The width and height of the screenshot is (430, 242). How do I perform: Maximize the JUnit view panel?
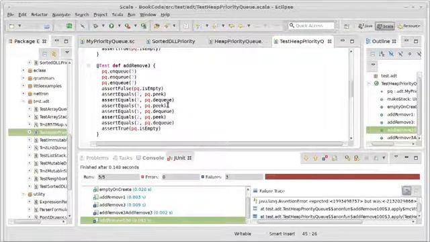[x=416, y=158]
